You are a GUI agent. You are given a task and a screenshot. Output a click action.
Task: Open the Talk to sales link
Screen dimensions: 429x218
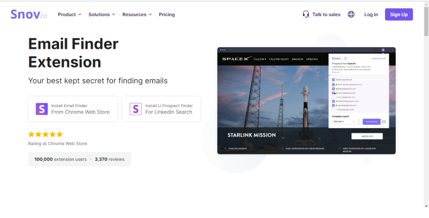327,14
